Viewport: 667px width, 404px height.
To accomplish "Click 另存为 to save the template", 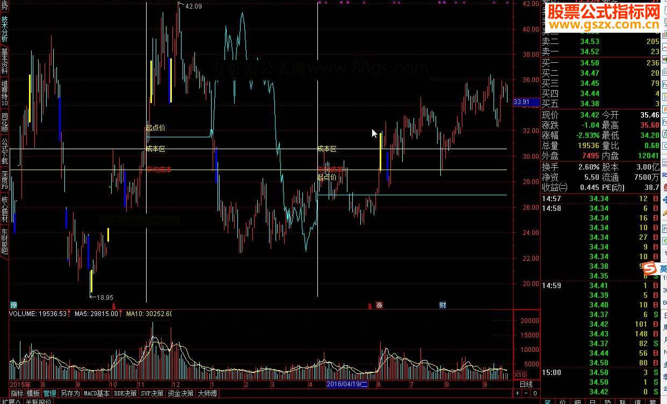I will click(70, 393).
